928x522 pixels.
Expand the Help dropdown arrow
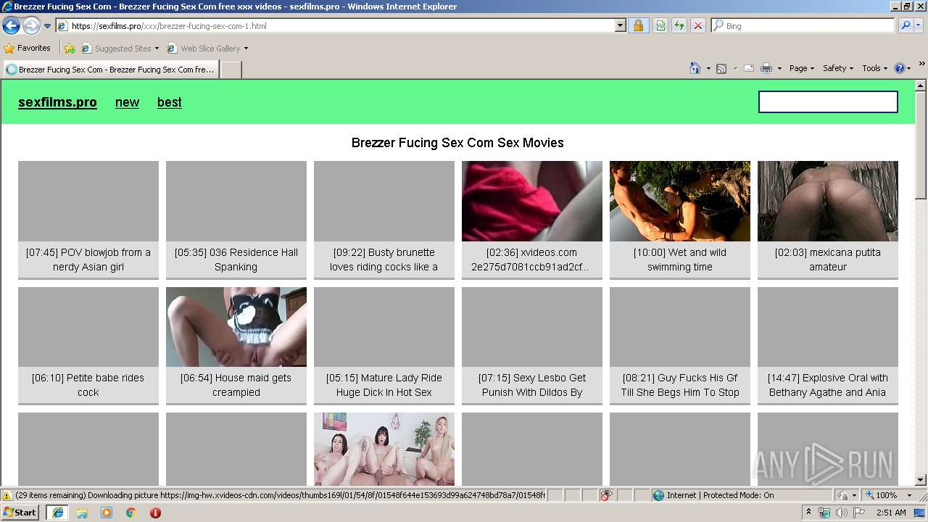tap(909, 68)
